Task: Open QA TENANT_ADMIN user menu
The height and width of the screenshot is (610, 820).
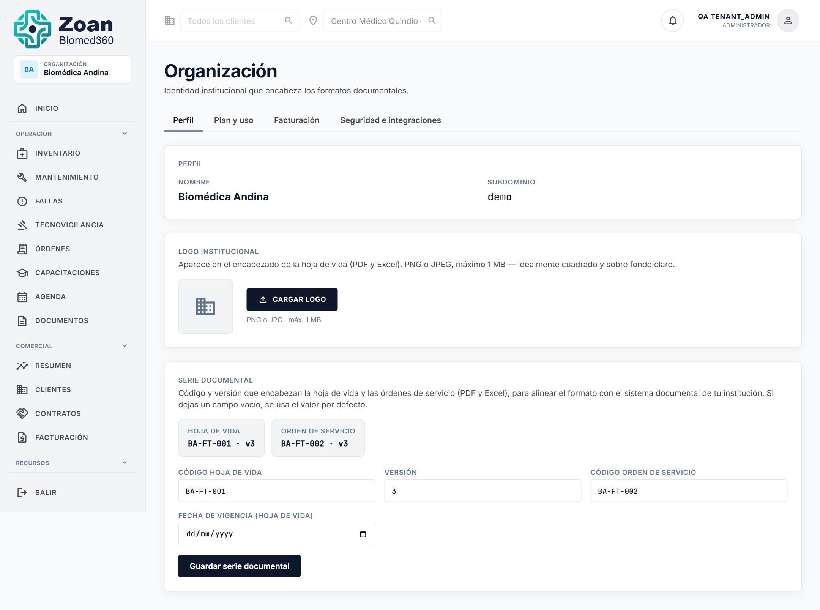Action: pyautogui.click(x=749, y=20)
